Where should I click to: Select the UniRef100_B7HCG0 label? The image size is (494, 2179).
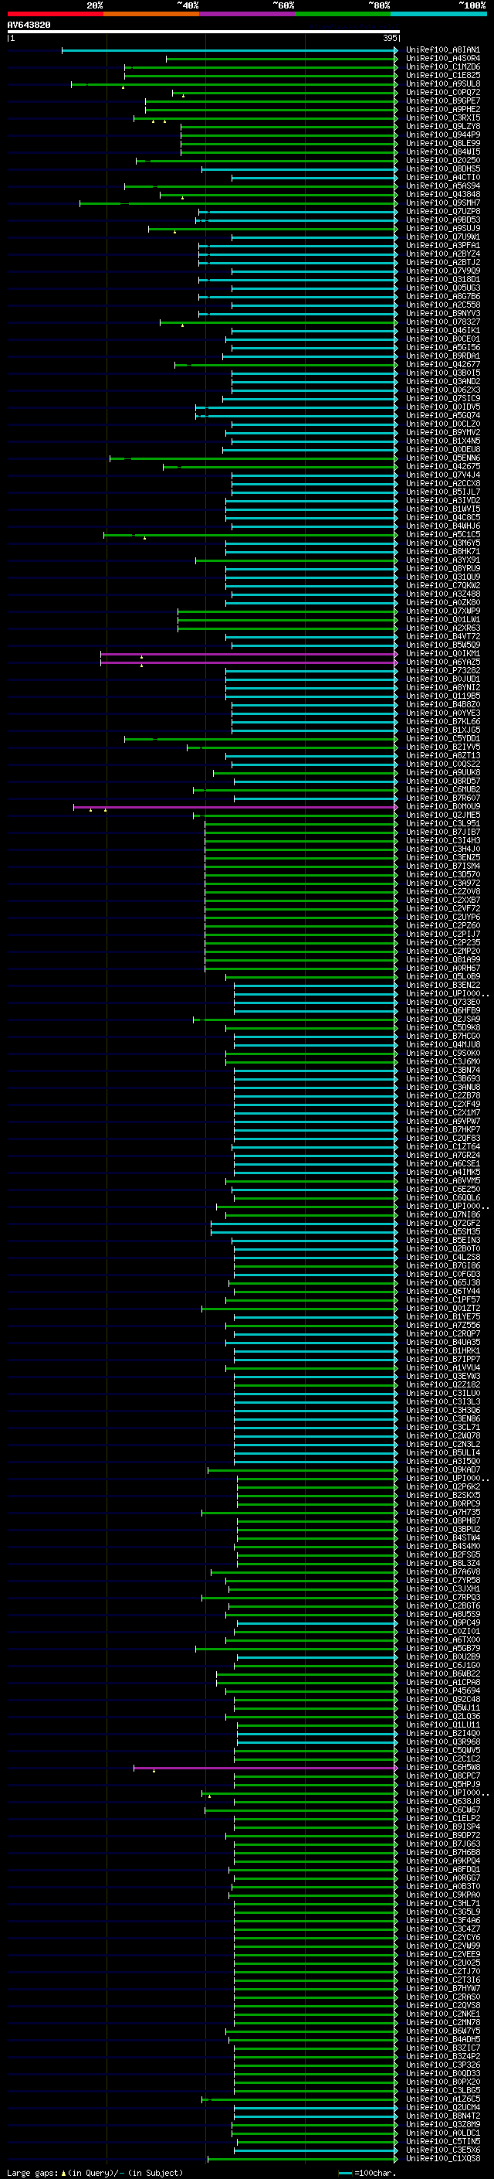pos(442,1037)
